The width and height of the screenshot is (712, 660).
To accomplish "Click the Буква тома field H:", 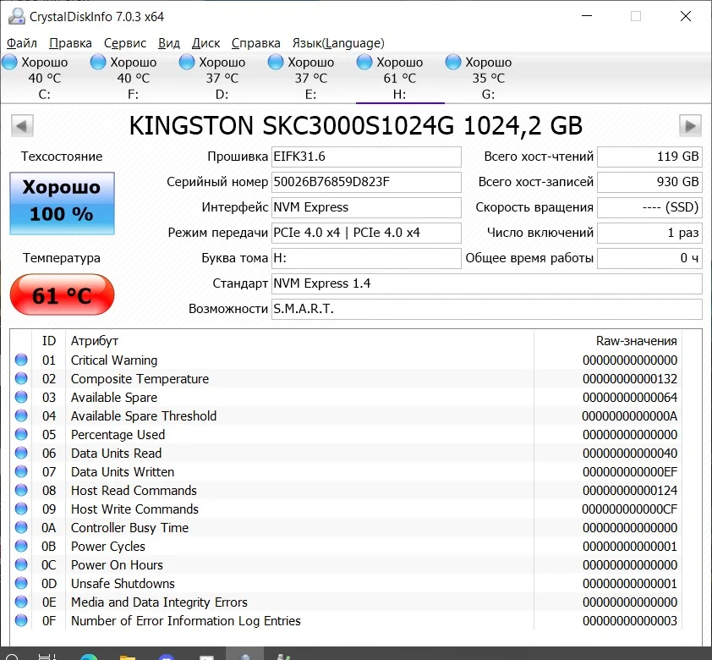I will (x=366, y=258).
